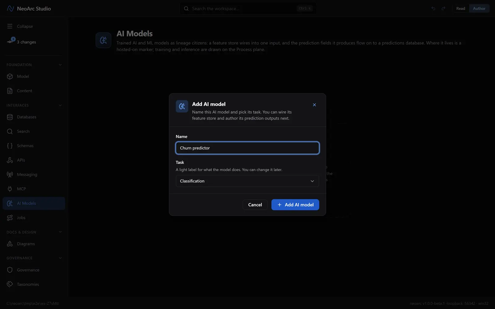The image size is (495, 309).
Task: Click the Taxonomies tags icon
Action: 10,284
